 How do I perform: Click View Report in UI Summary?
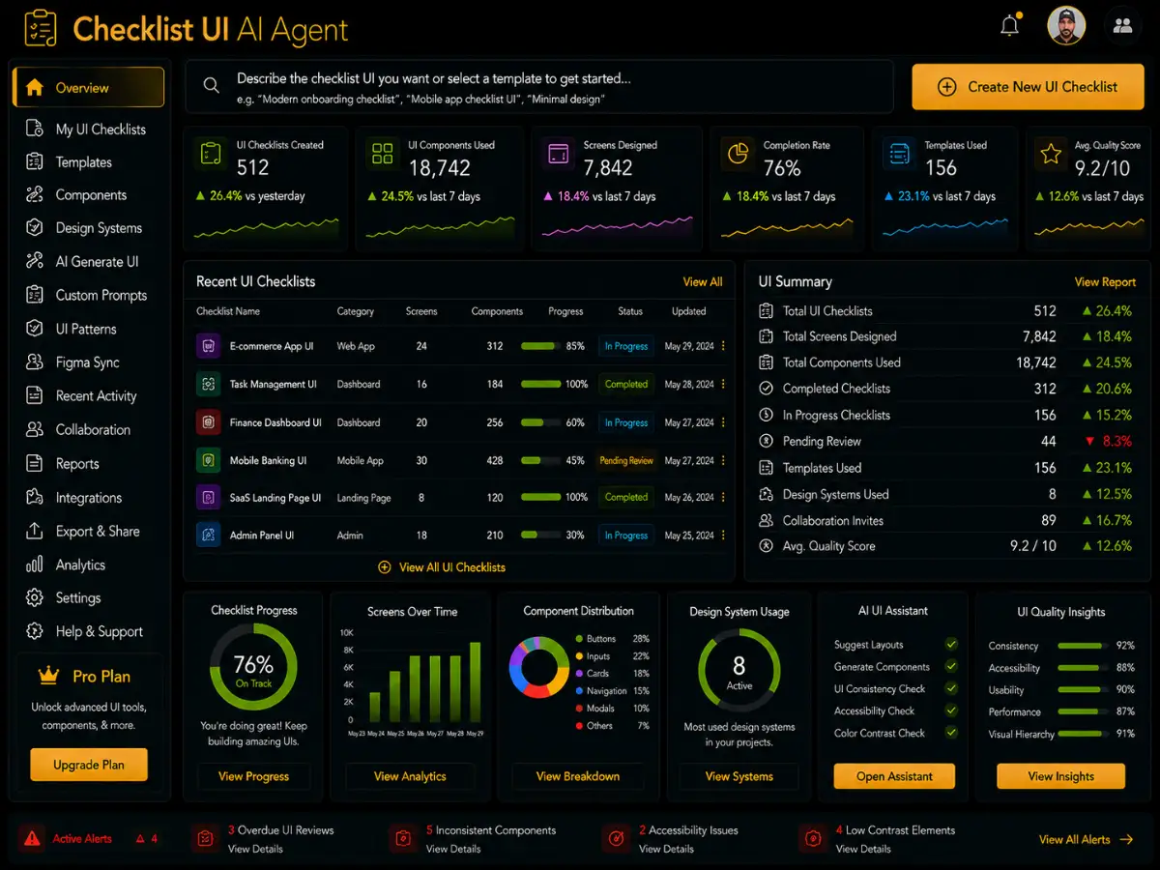point(1105,282)
